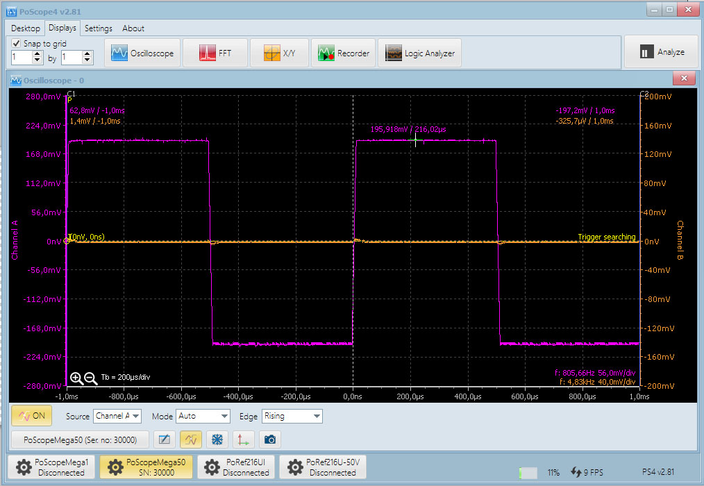The image size is (704, 486).
Task: Select the cursors axis tool
Action: pos(242,439)
